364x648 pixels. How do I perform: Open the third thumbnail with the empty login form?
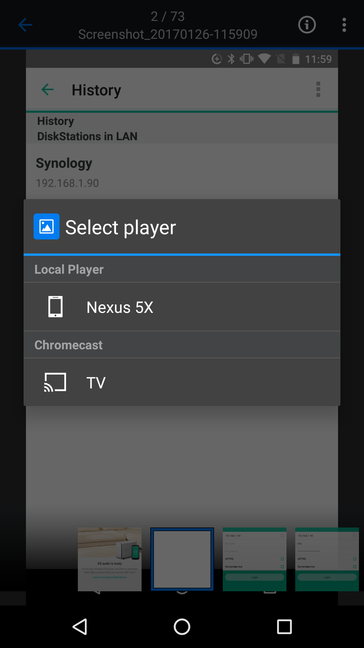coord(254,559)
